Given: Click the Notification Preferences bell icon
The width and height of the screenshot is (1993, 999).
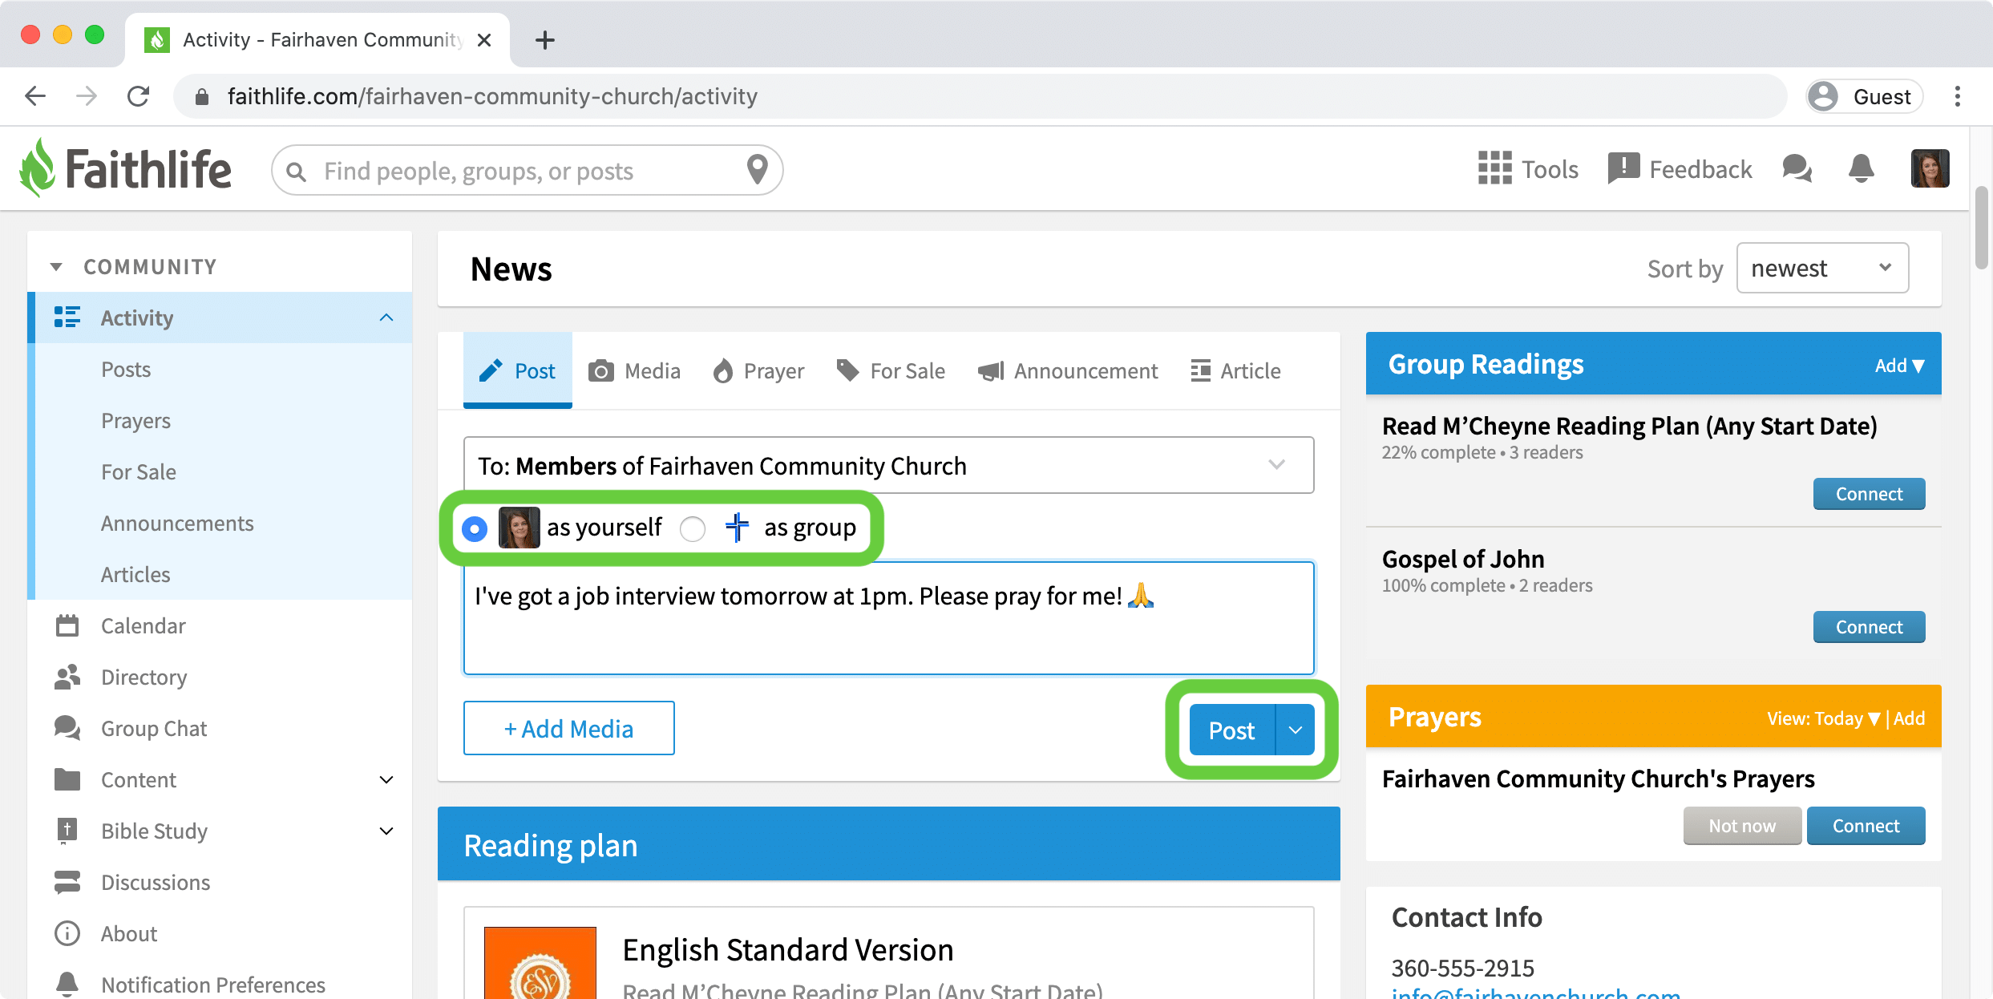Looking at the screenshot, I should coord(67,984).
